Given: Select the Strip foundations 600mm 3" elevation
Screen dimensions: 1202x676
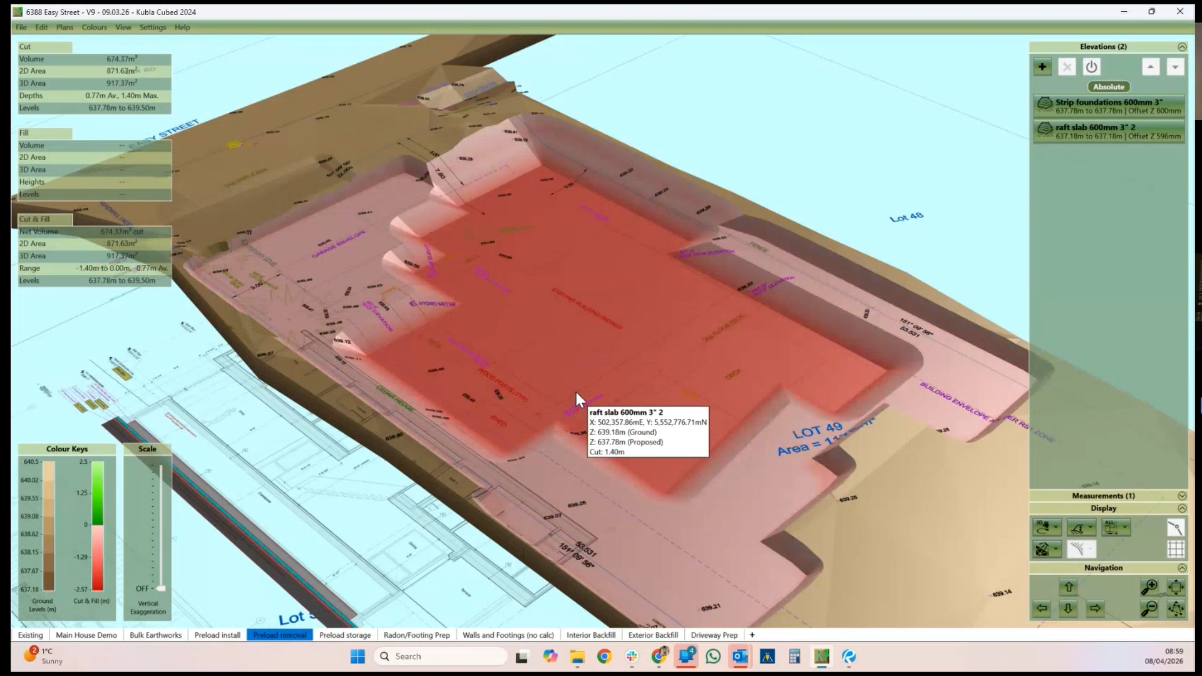Looking at the screenshot, I should (x=1109, y=106).
